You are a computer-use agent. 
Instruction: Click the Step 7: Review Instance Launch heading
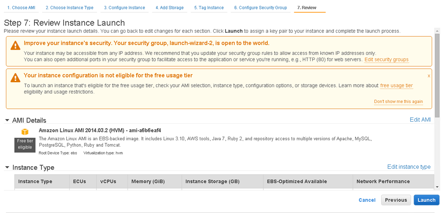click(64, 23)
